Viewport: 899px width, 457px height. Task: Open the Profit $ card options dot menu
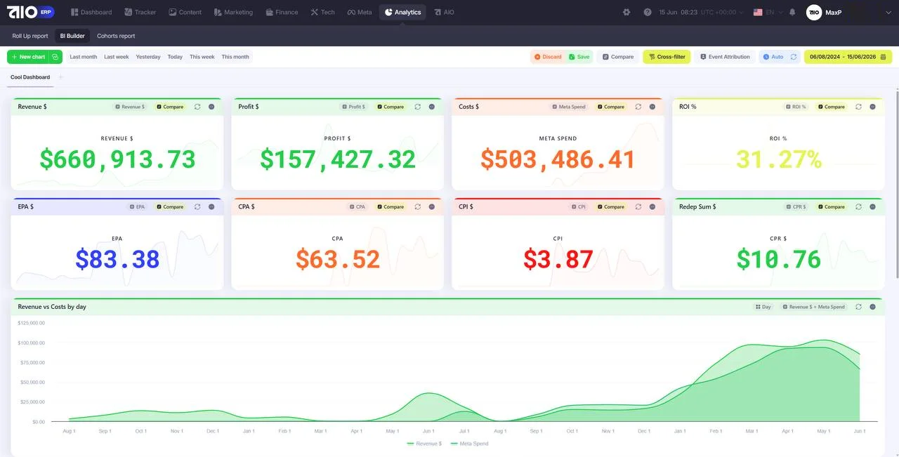click(x=432, y=107)
